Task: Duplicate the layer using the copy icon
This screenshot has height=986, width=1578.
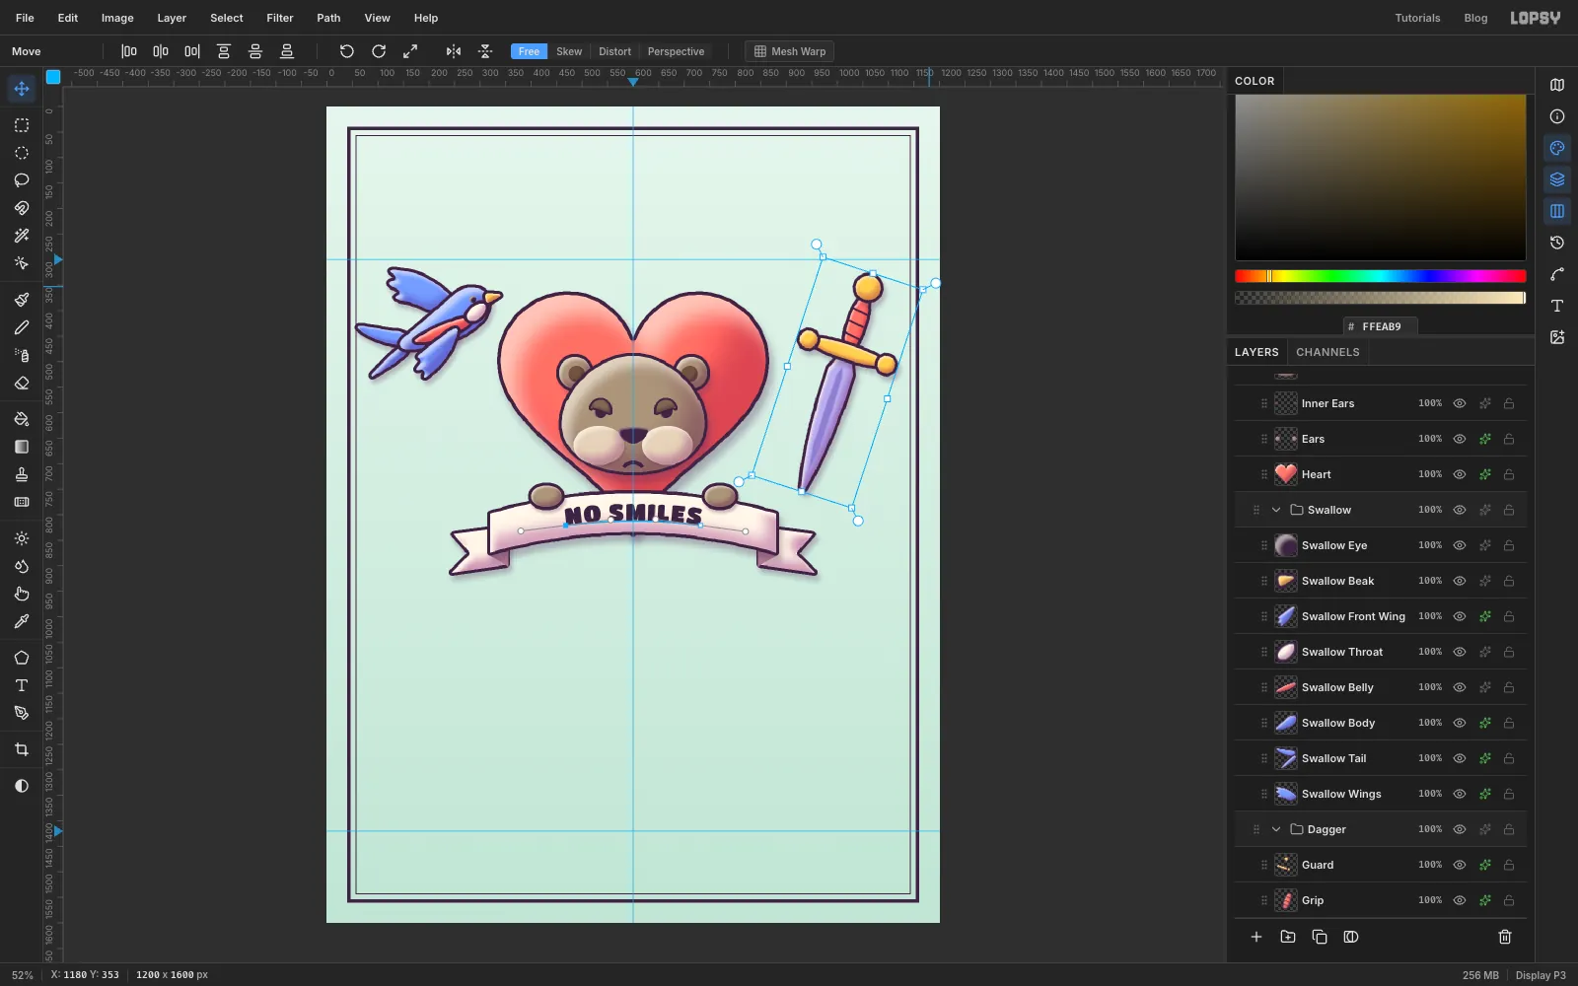Action: click(1320, 937)
